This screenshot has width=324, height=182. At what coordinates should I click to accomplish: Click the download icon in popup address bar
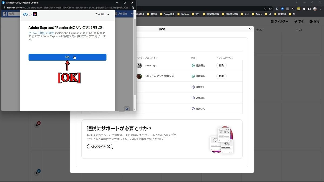[x=133, y=8]
